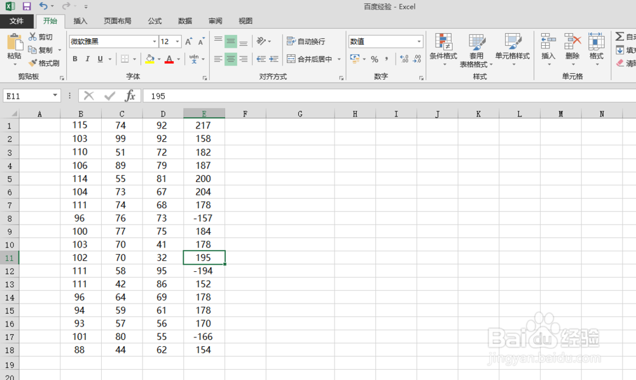The height and width of the screenshot is (380, 636).
Task: Click the formula bar showing 195
Action: 389,96
